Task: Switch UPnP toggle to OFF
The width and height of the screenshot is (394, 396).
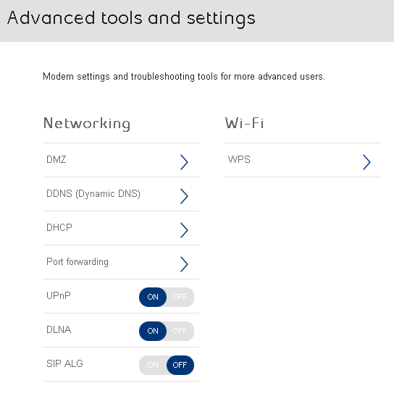Action: [x=180, y=297]
